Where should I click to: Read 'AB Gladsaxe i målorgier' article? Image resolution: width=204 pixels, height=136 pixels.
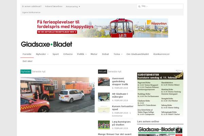click(120, 95)
